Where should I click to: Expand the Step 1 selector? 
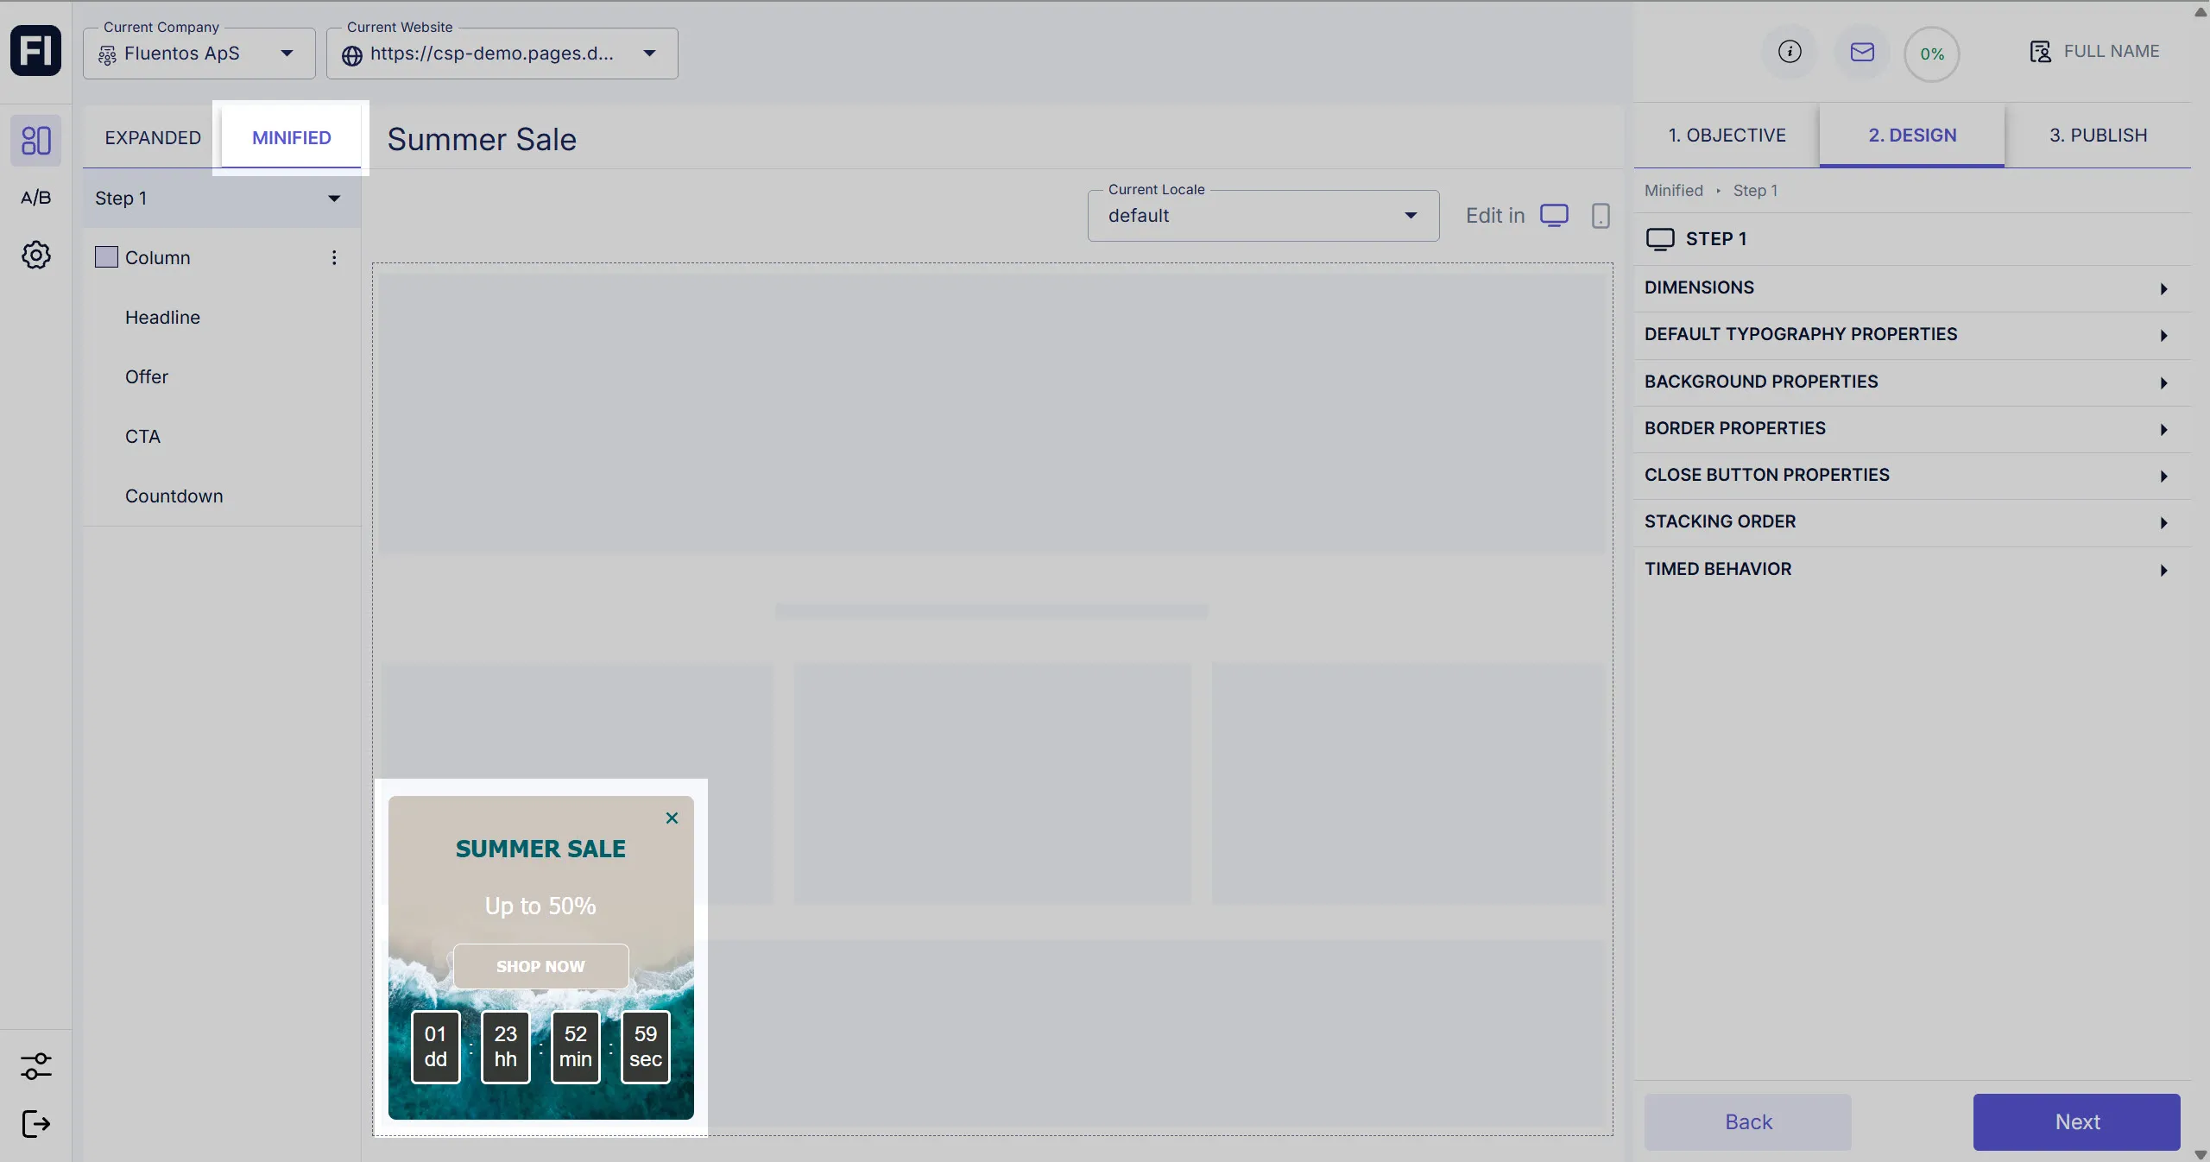221,199
